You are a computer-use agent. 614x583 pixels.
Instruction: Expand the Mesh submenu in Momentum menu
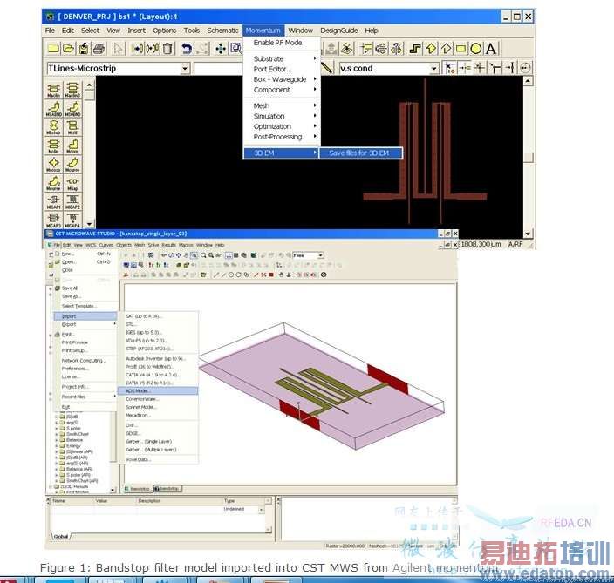pos(282,106)
